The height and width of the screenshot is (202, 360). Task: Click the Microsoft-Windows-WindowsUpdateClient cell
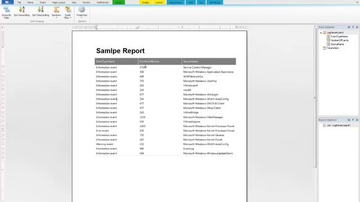pyautogui.click(x=208, y=153)
